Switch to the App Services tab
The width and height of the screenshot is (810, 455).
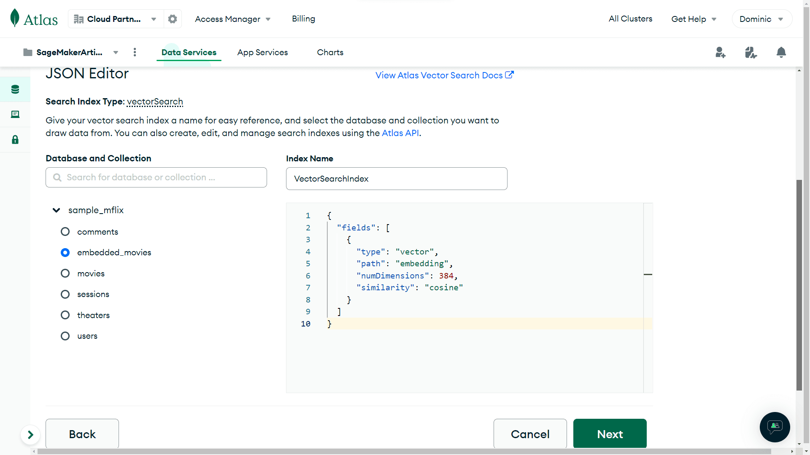tap(262, 52)
